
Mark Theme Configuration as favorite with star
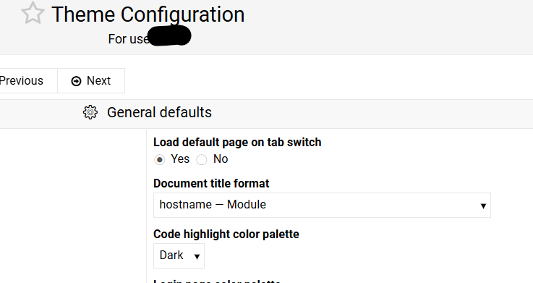pyautogui.click(x=33, y=13)
